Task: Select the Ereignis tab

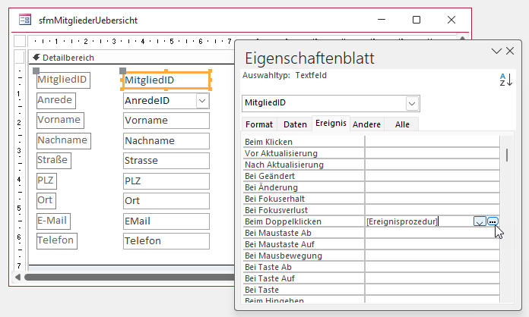Action: pos(331,123)
